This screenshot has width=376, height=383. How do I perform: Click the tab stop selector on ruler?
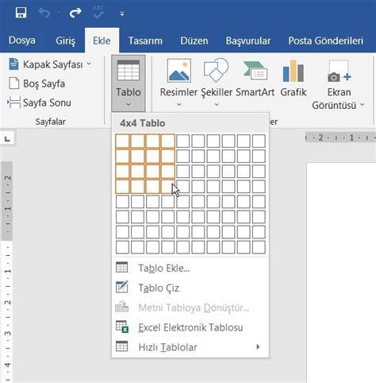pos(7,138)
